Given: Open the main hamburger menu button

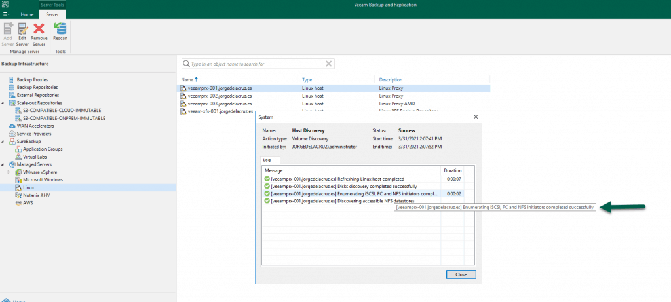Looking at the screenshot, I should [x=7, y=14].
